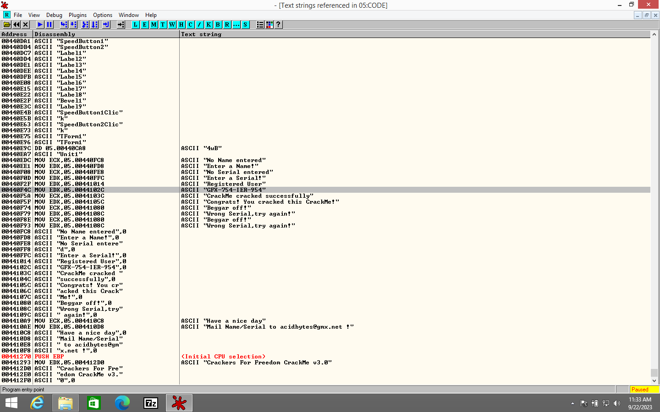Open Breakpoints window (B button)
660x412 pixels.
pos(218,25)
